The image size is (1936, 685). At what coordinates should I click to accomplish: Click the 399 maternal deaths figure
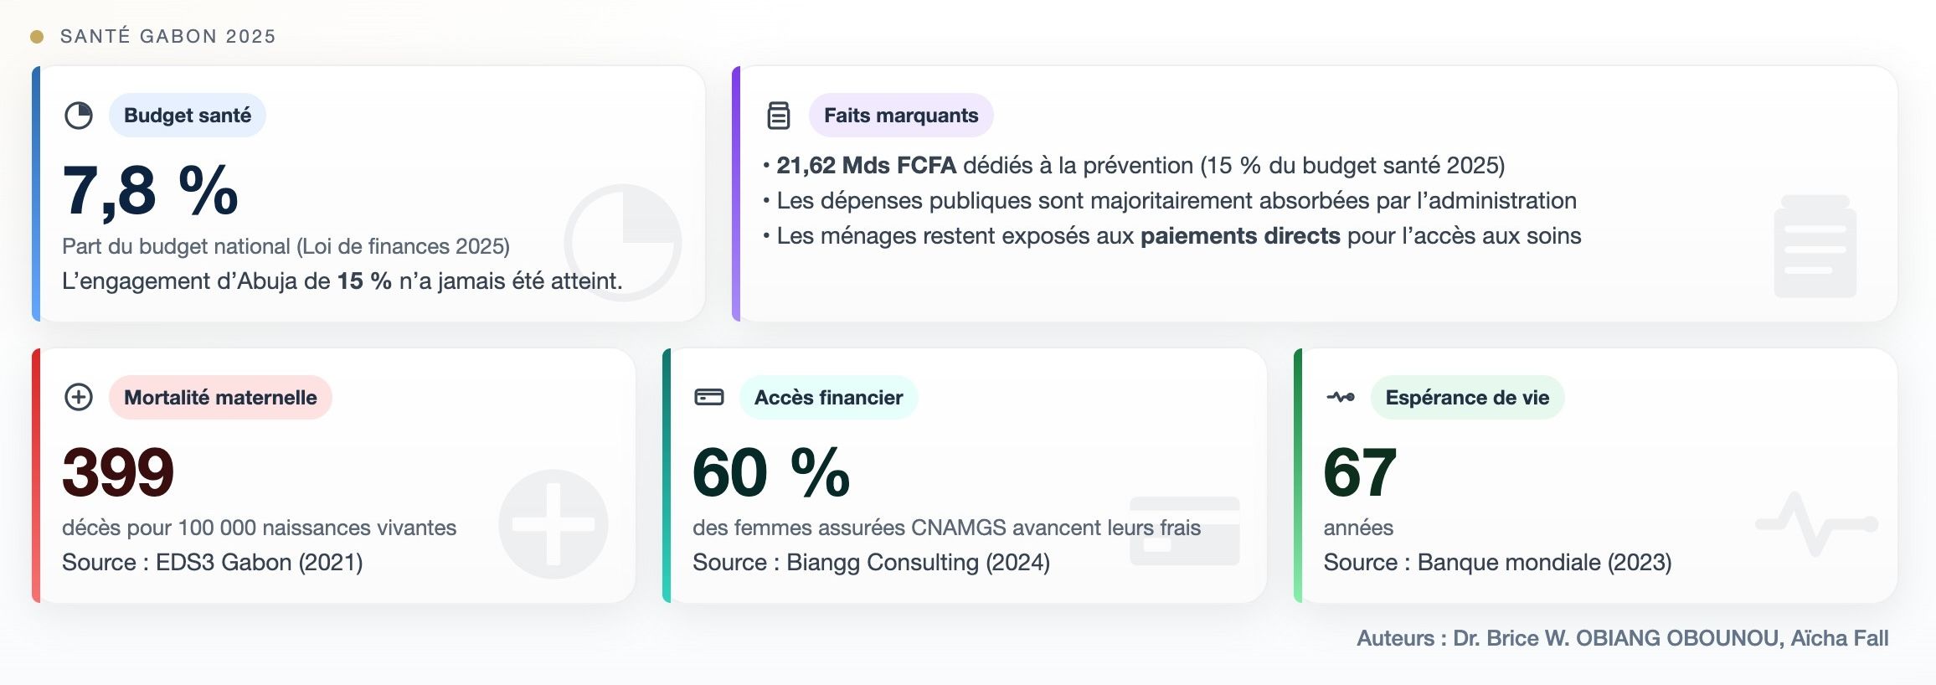(118, 472)
